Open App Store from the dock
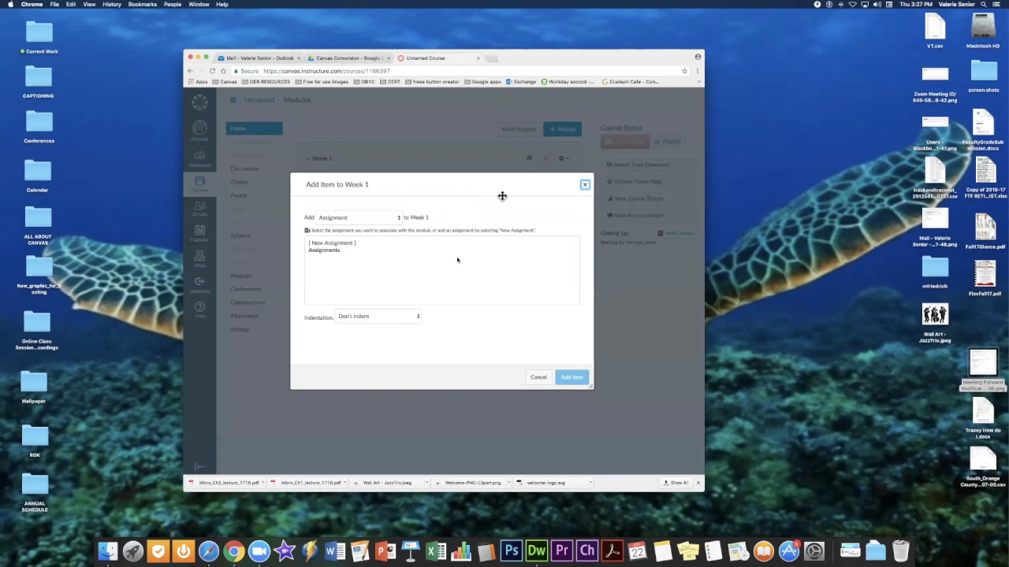 tap(789, 551)
